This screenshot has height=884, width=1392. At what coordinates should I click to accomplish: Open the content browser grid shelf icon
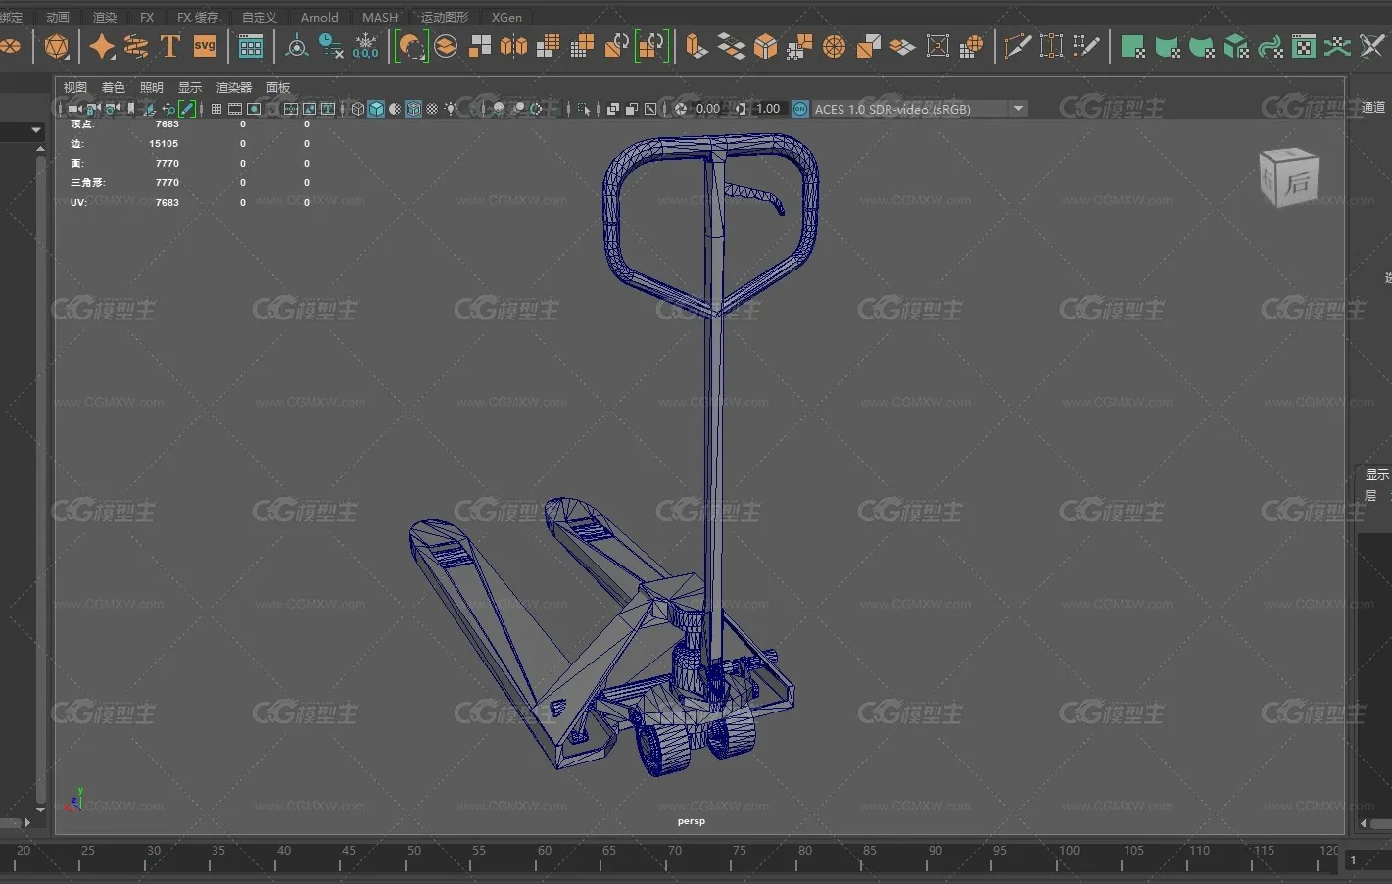[251, 46]
